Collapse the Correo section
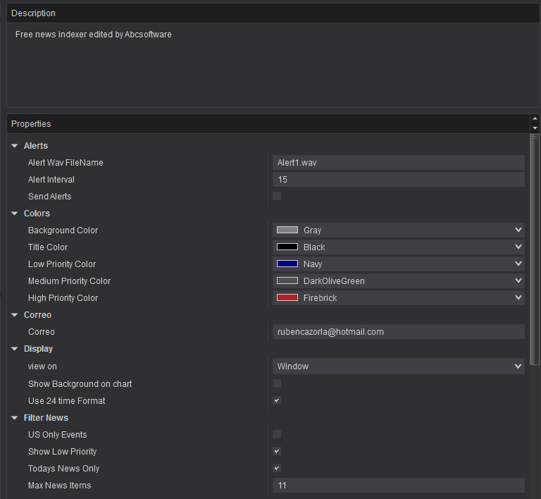Screen dimensions: 541x499 tap(15, 315)
